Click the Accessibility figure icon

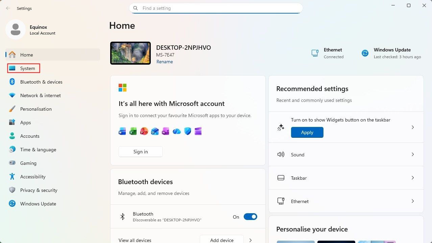pos(12,177)
